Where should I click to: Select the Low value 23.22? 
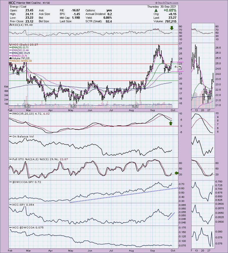pyautogui.click(x=29, y=18)
